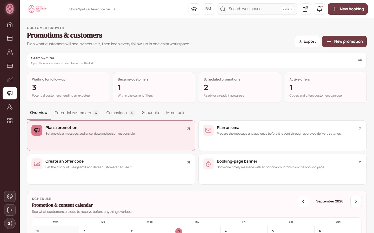
Task: Open the apps grid icon in sidebar
Action: [x=10, y=121]
